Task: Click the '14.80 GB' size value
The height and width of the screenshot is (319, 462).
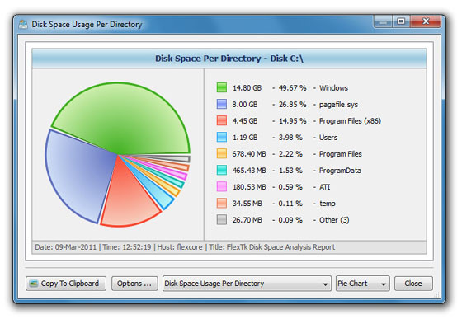Action: (247, 88)
